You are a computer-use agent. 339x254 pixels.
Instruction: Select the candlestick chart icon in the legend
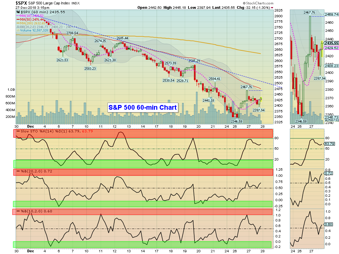17,12
